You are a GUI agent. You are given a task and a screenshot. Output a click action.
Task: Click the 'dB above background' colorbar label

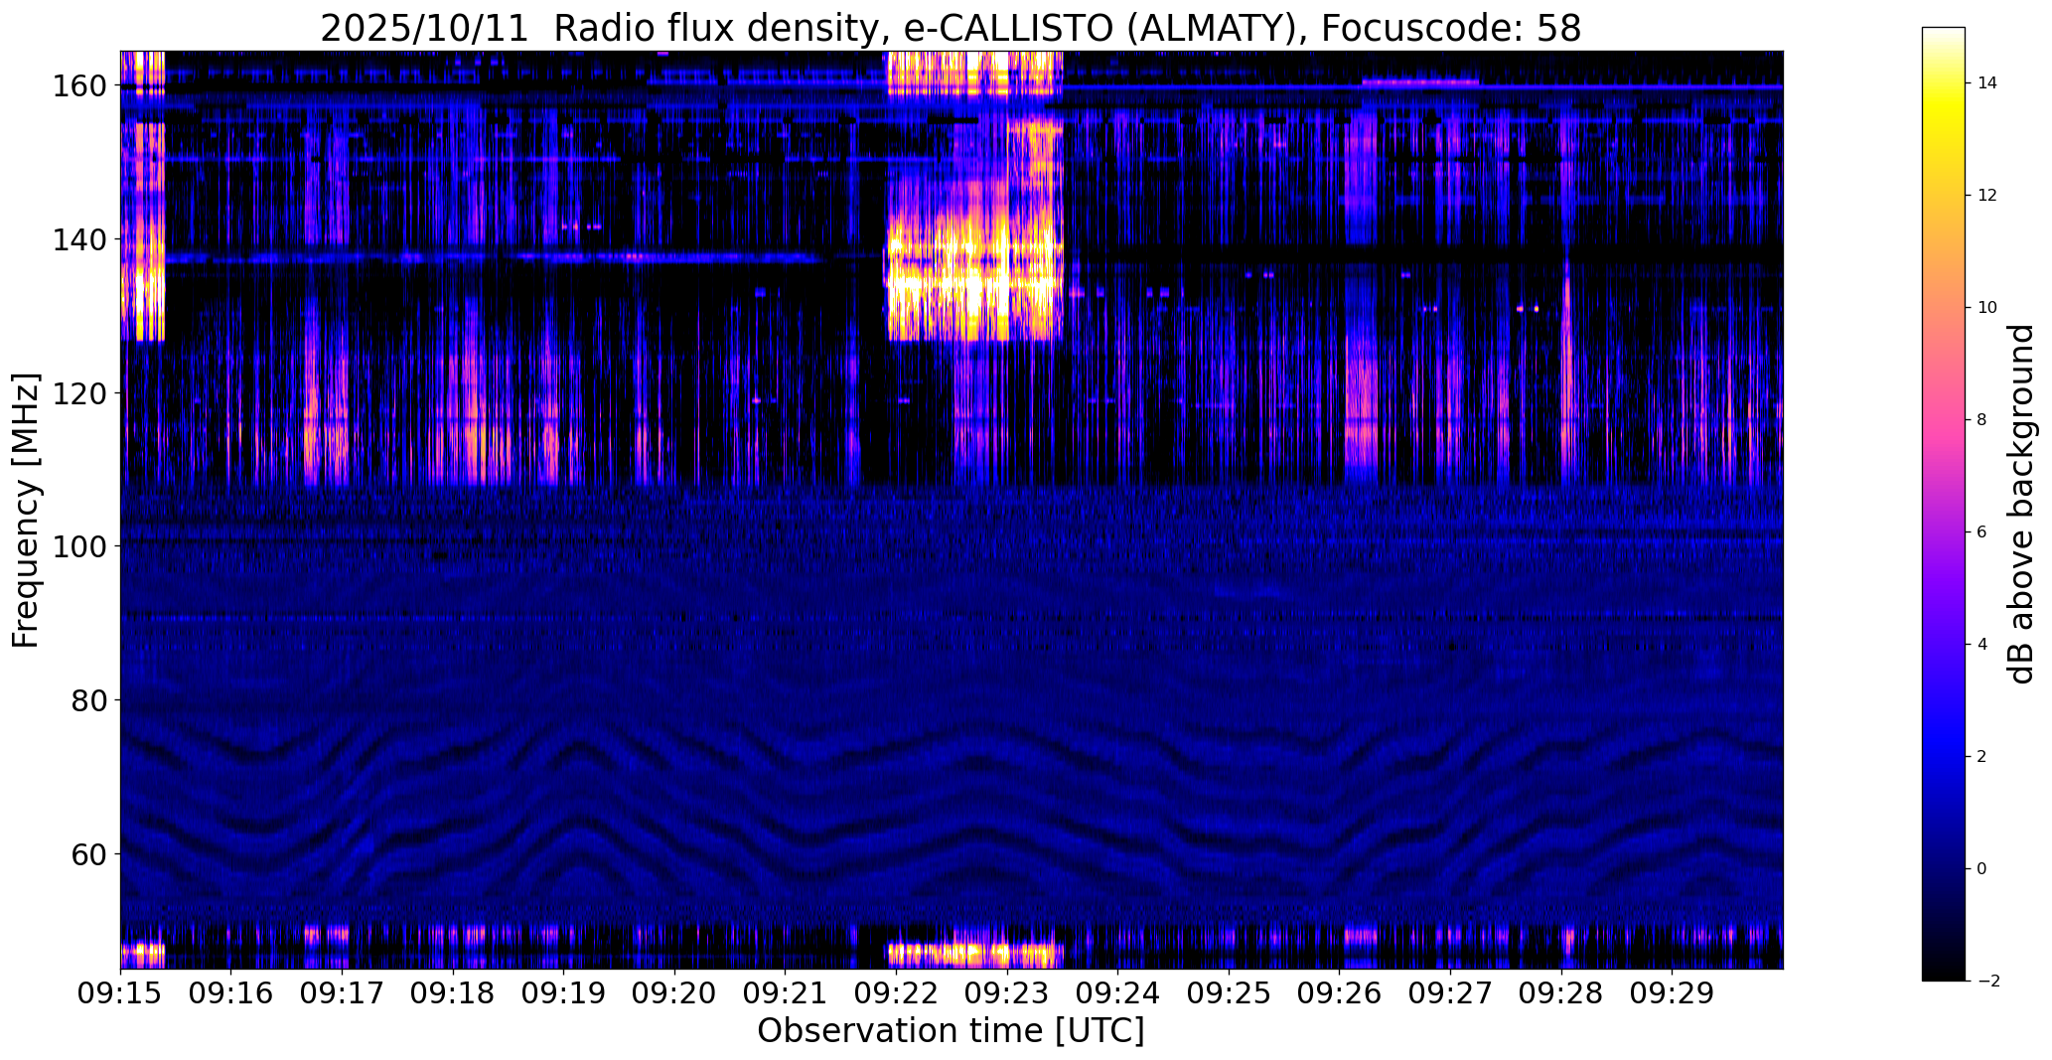pos(2021,504)
